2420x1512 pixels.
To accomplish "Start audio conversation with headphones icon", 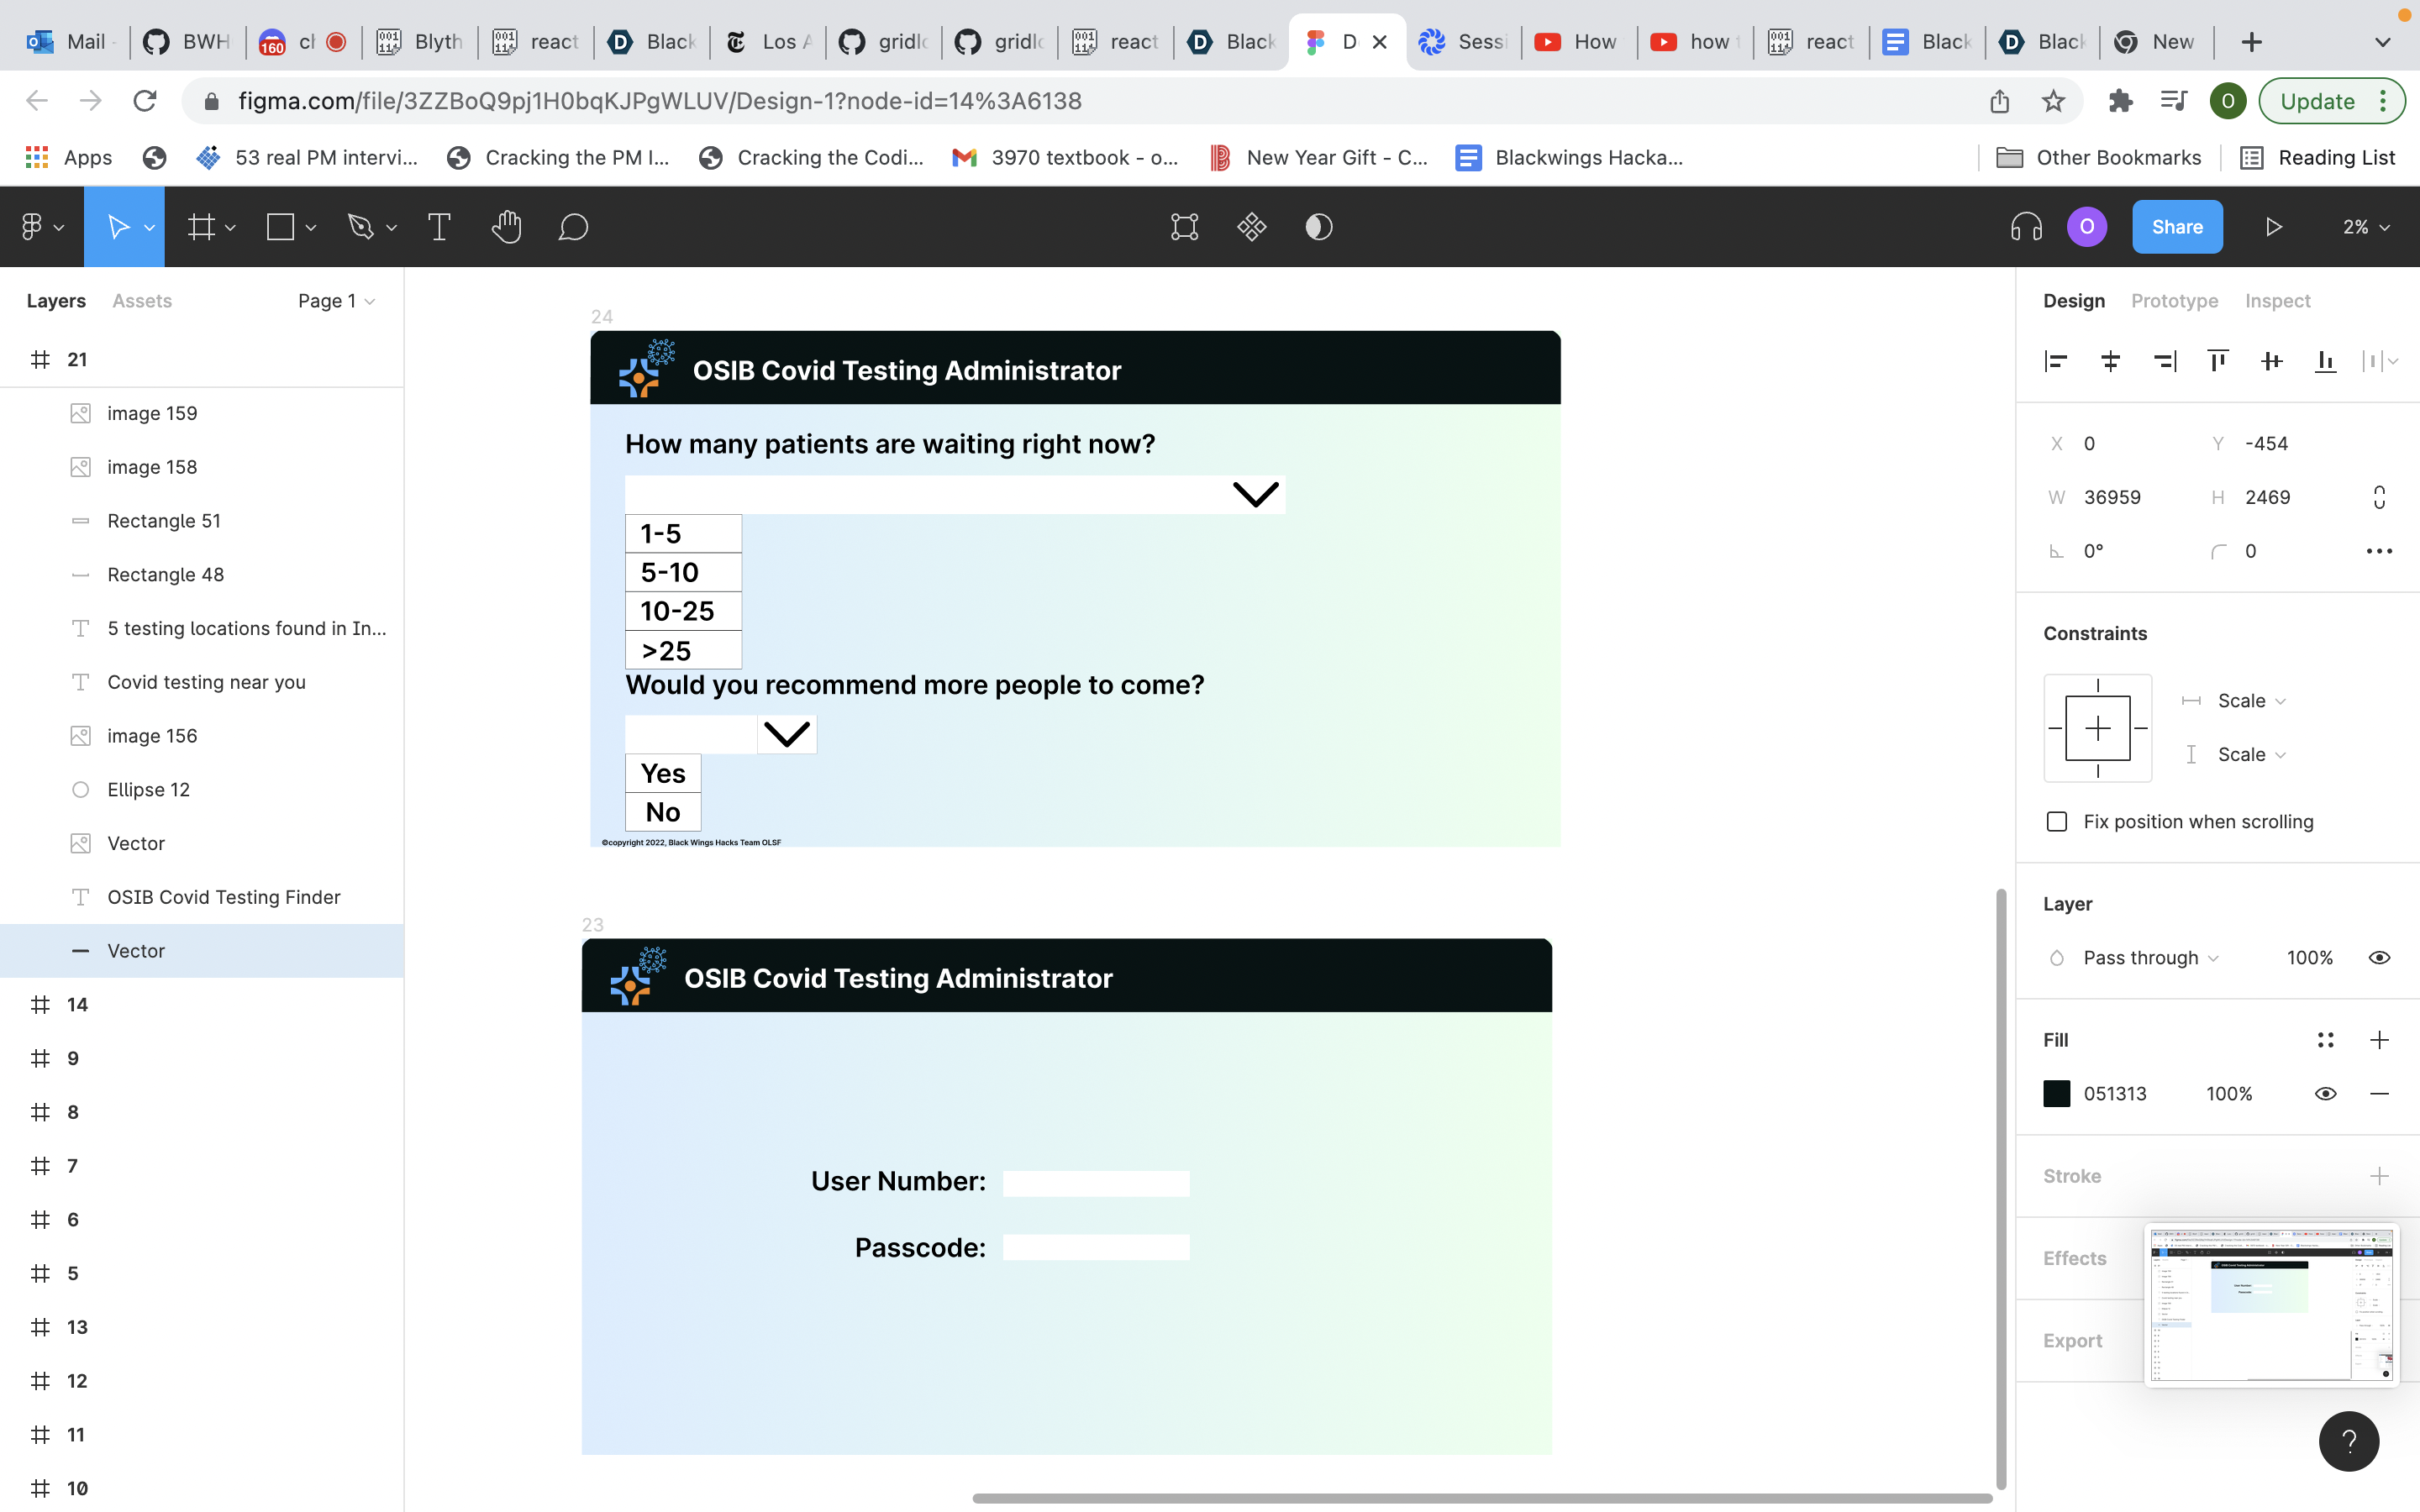I will [x=2025, y=227].
